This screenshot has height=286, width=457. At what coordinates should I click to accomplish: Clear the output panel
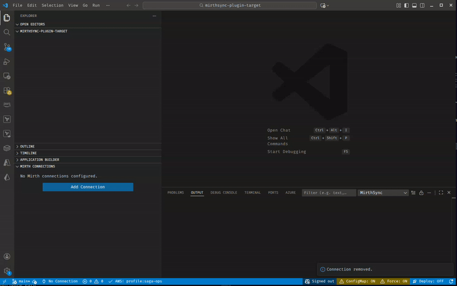pos(413,193)
